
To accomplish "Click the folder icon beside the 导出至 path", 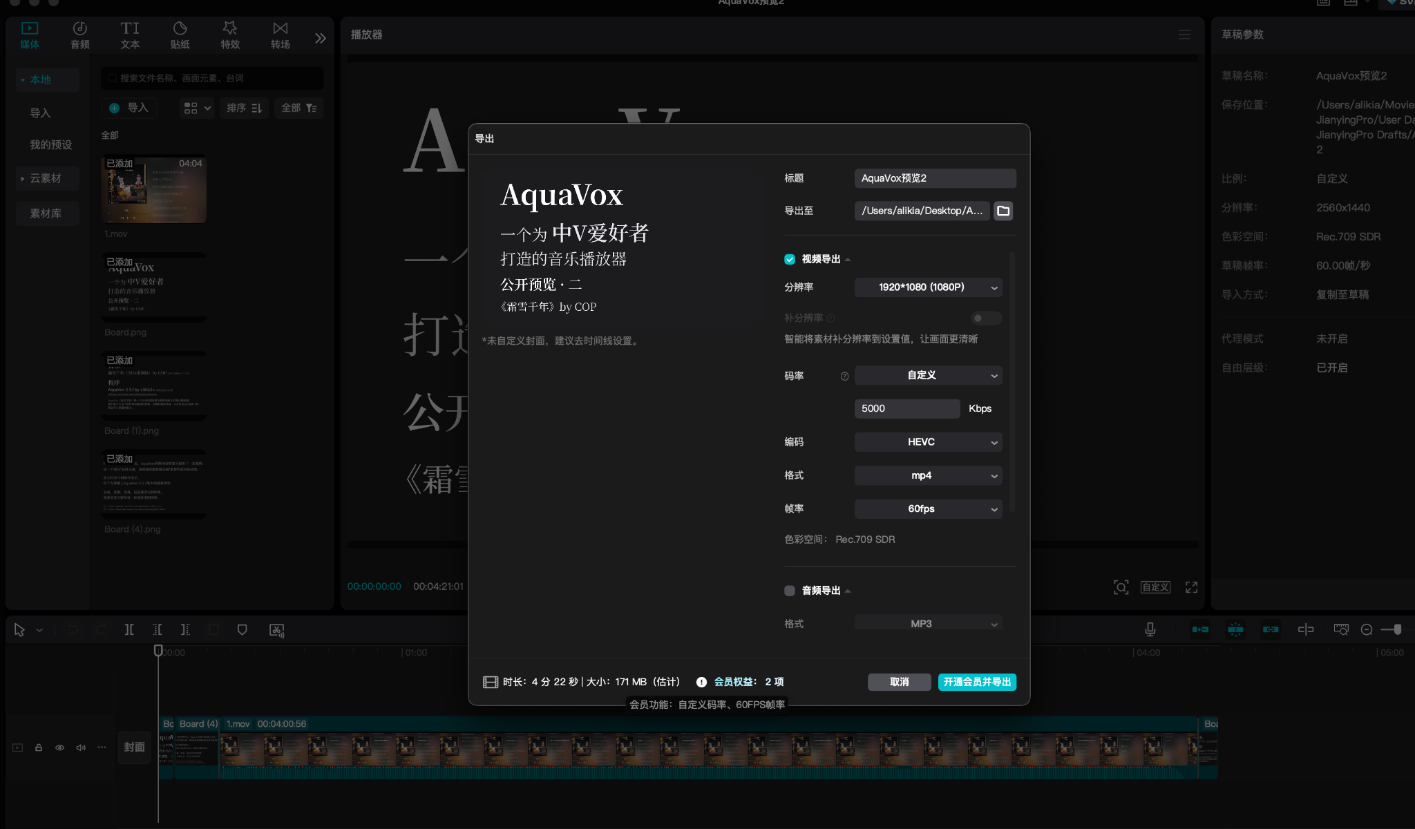I will (x=1004, y=211).
